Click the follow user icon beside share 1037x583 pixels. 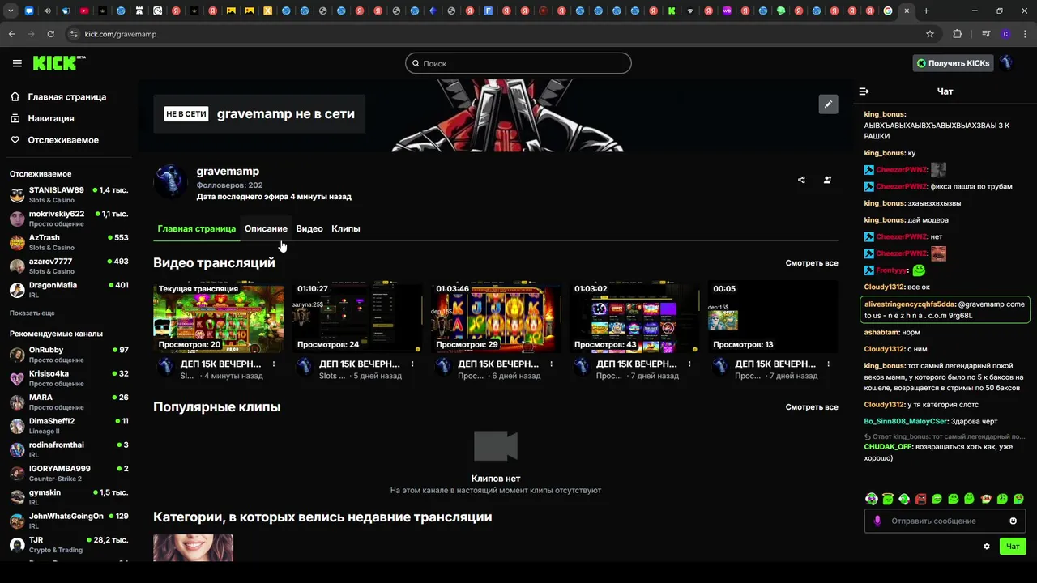coord(827,180)
